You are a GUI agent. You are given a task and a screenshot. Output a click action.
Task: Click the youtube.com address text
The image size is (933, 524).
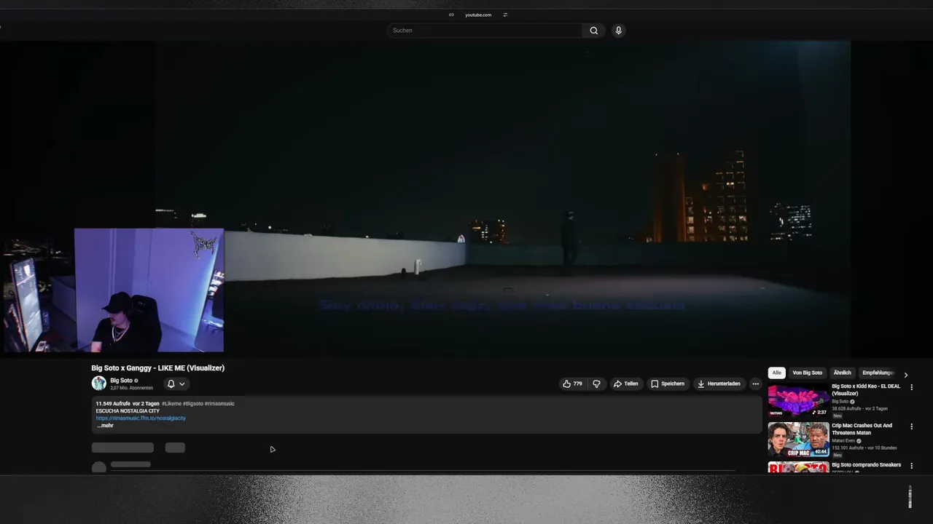(478, 15)
